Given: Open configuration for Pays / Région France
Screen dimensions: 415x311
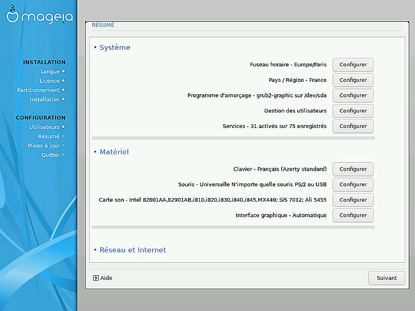Looking at the screenshot, I should pyautogui.click(x=353, y=80).
